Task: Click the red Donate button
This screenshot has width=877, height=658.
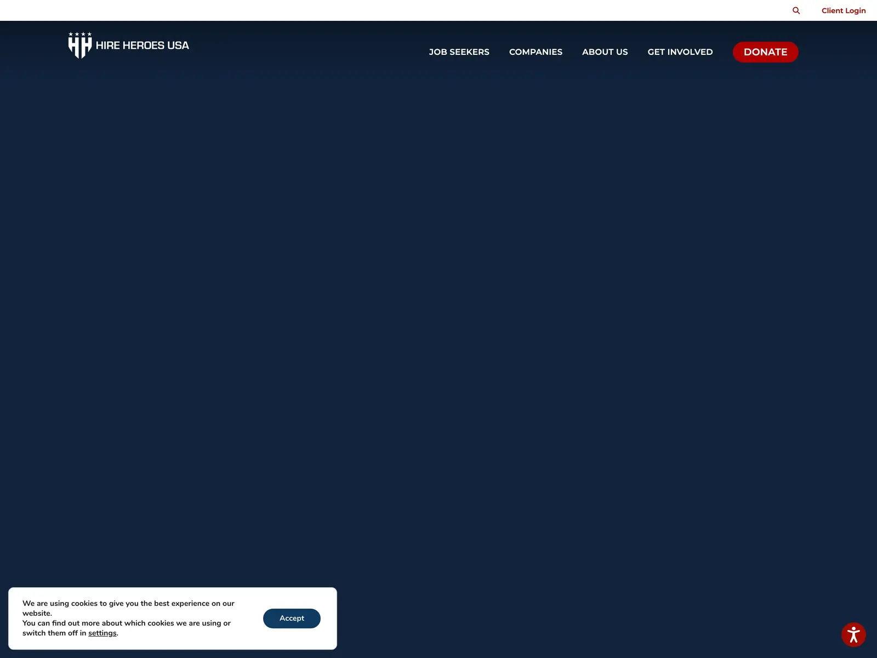Action: pyautogui.click(x=765, y=52)
